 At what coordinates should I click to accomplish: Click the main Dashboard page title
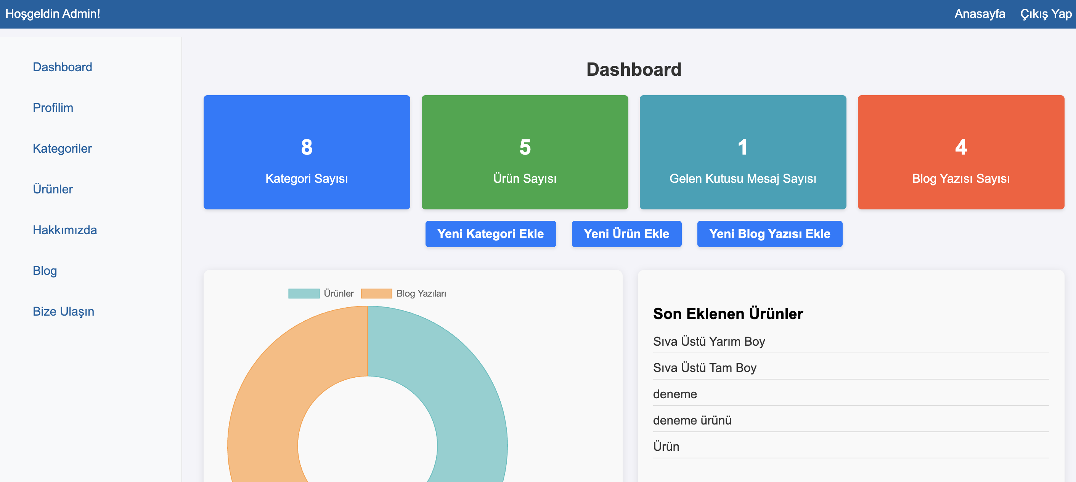(634, 69)
